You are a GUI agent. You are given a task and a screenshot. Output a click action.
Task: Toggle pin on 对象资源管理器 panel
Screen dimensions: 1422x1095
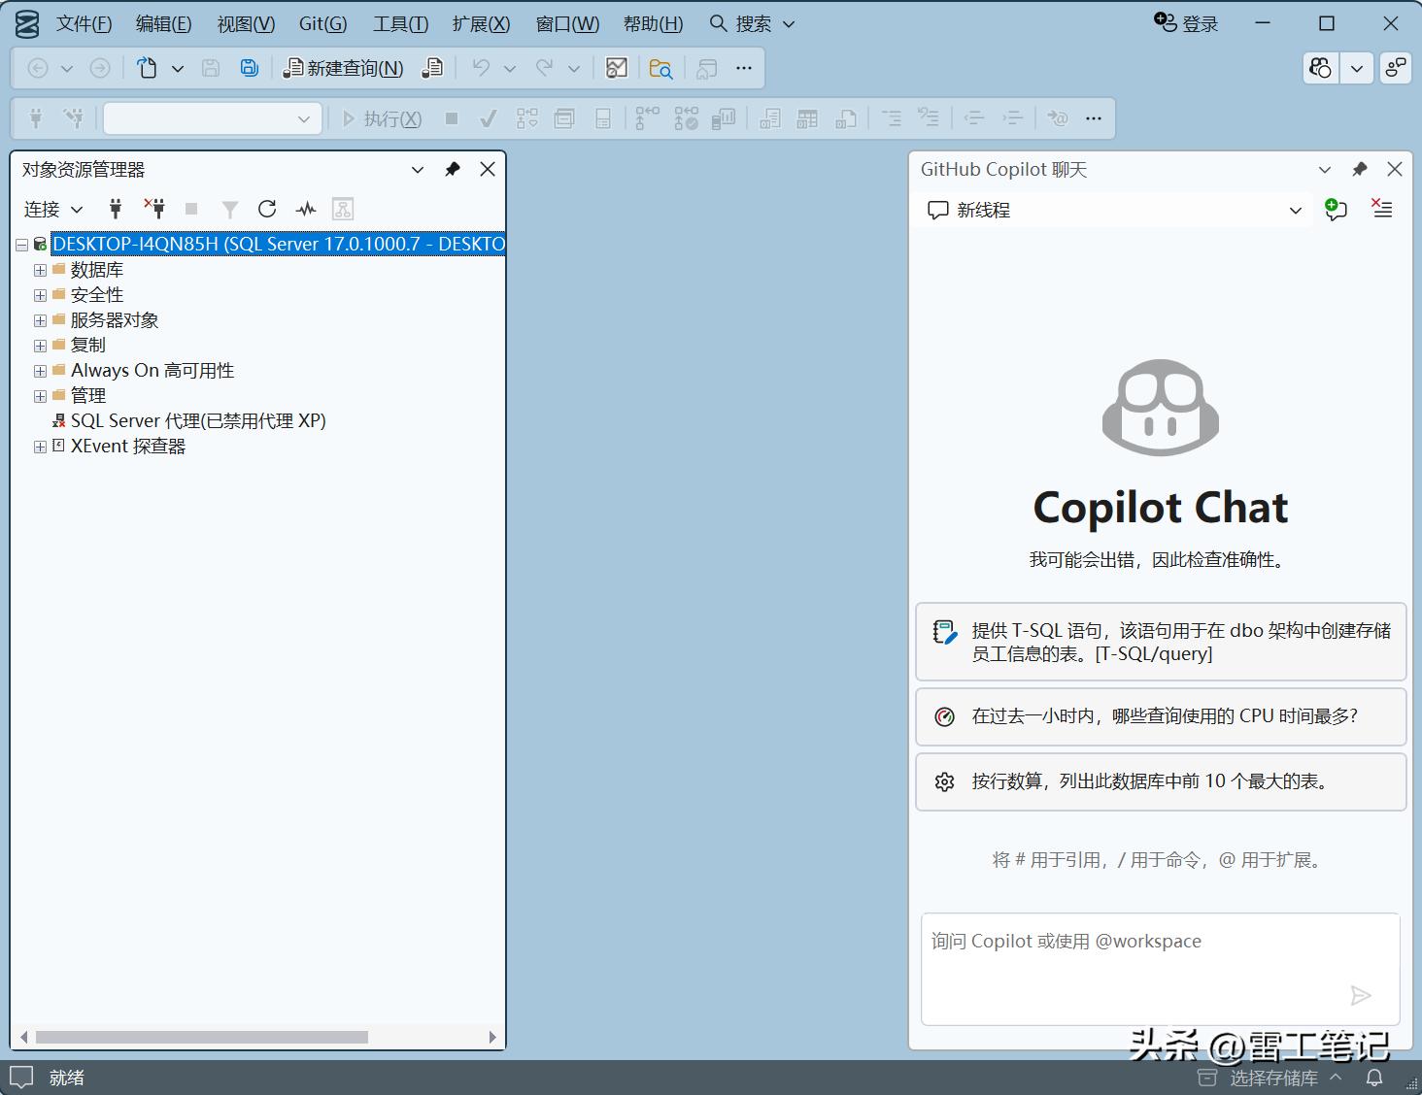(x=453, y=169)
